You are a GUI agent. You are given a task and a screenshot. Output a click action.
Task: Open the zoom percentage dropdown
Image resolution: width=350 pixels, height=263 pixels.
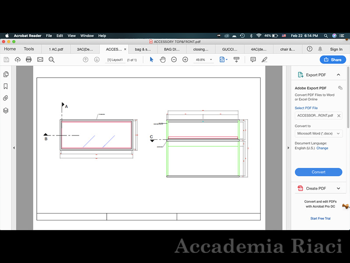(x=211, y=60)
